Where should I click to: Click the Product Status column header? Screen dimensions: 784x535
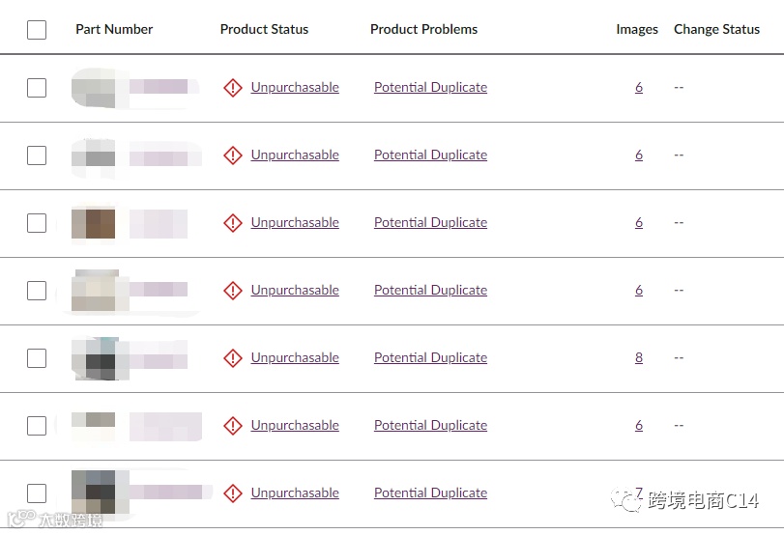coord(264,29)
